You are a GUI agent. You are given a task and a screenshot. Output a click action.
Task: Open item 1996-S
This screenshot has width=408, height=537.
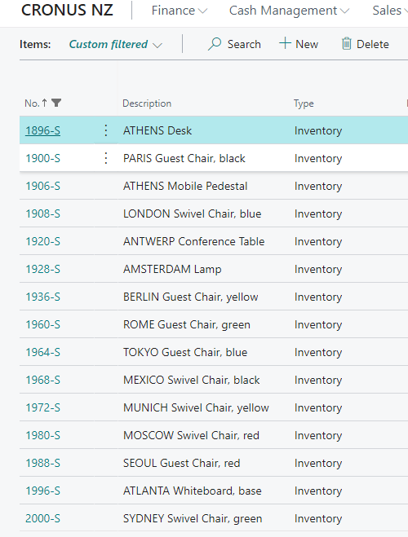pos(43,491)
